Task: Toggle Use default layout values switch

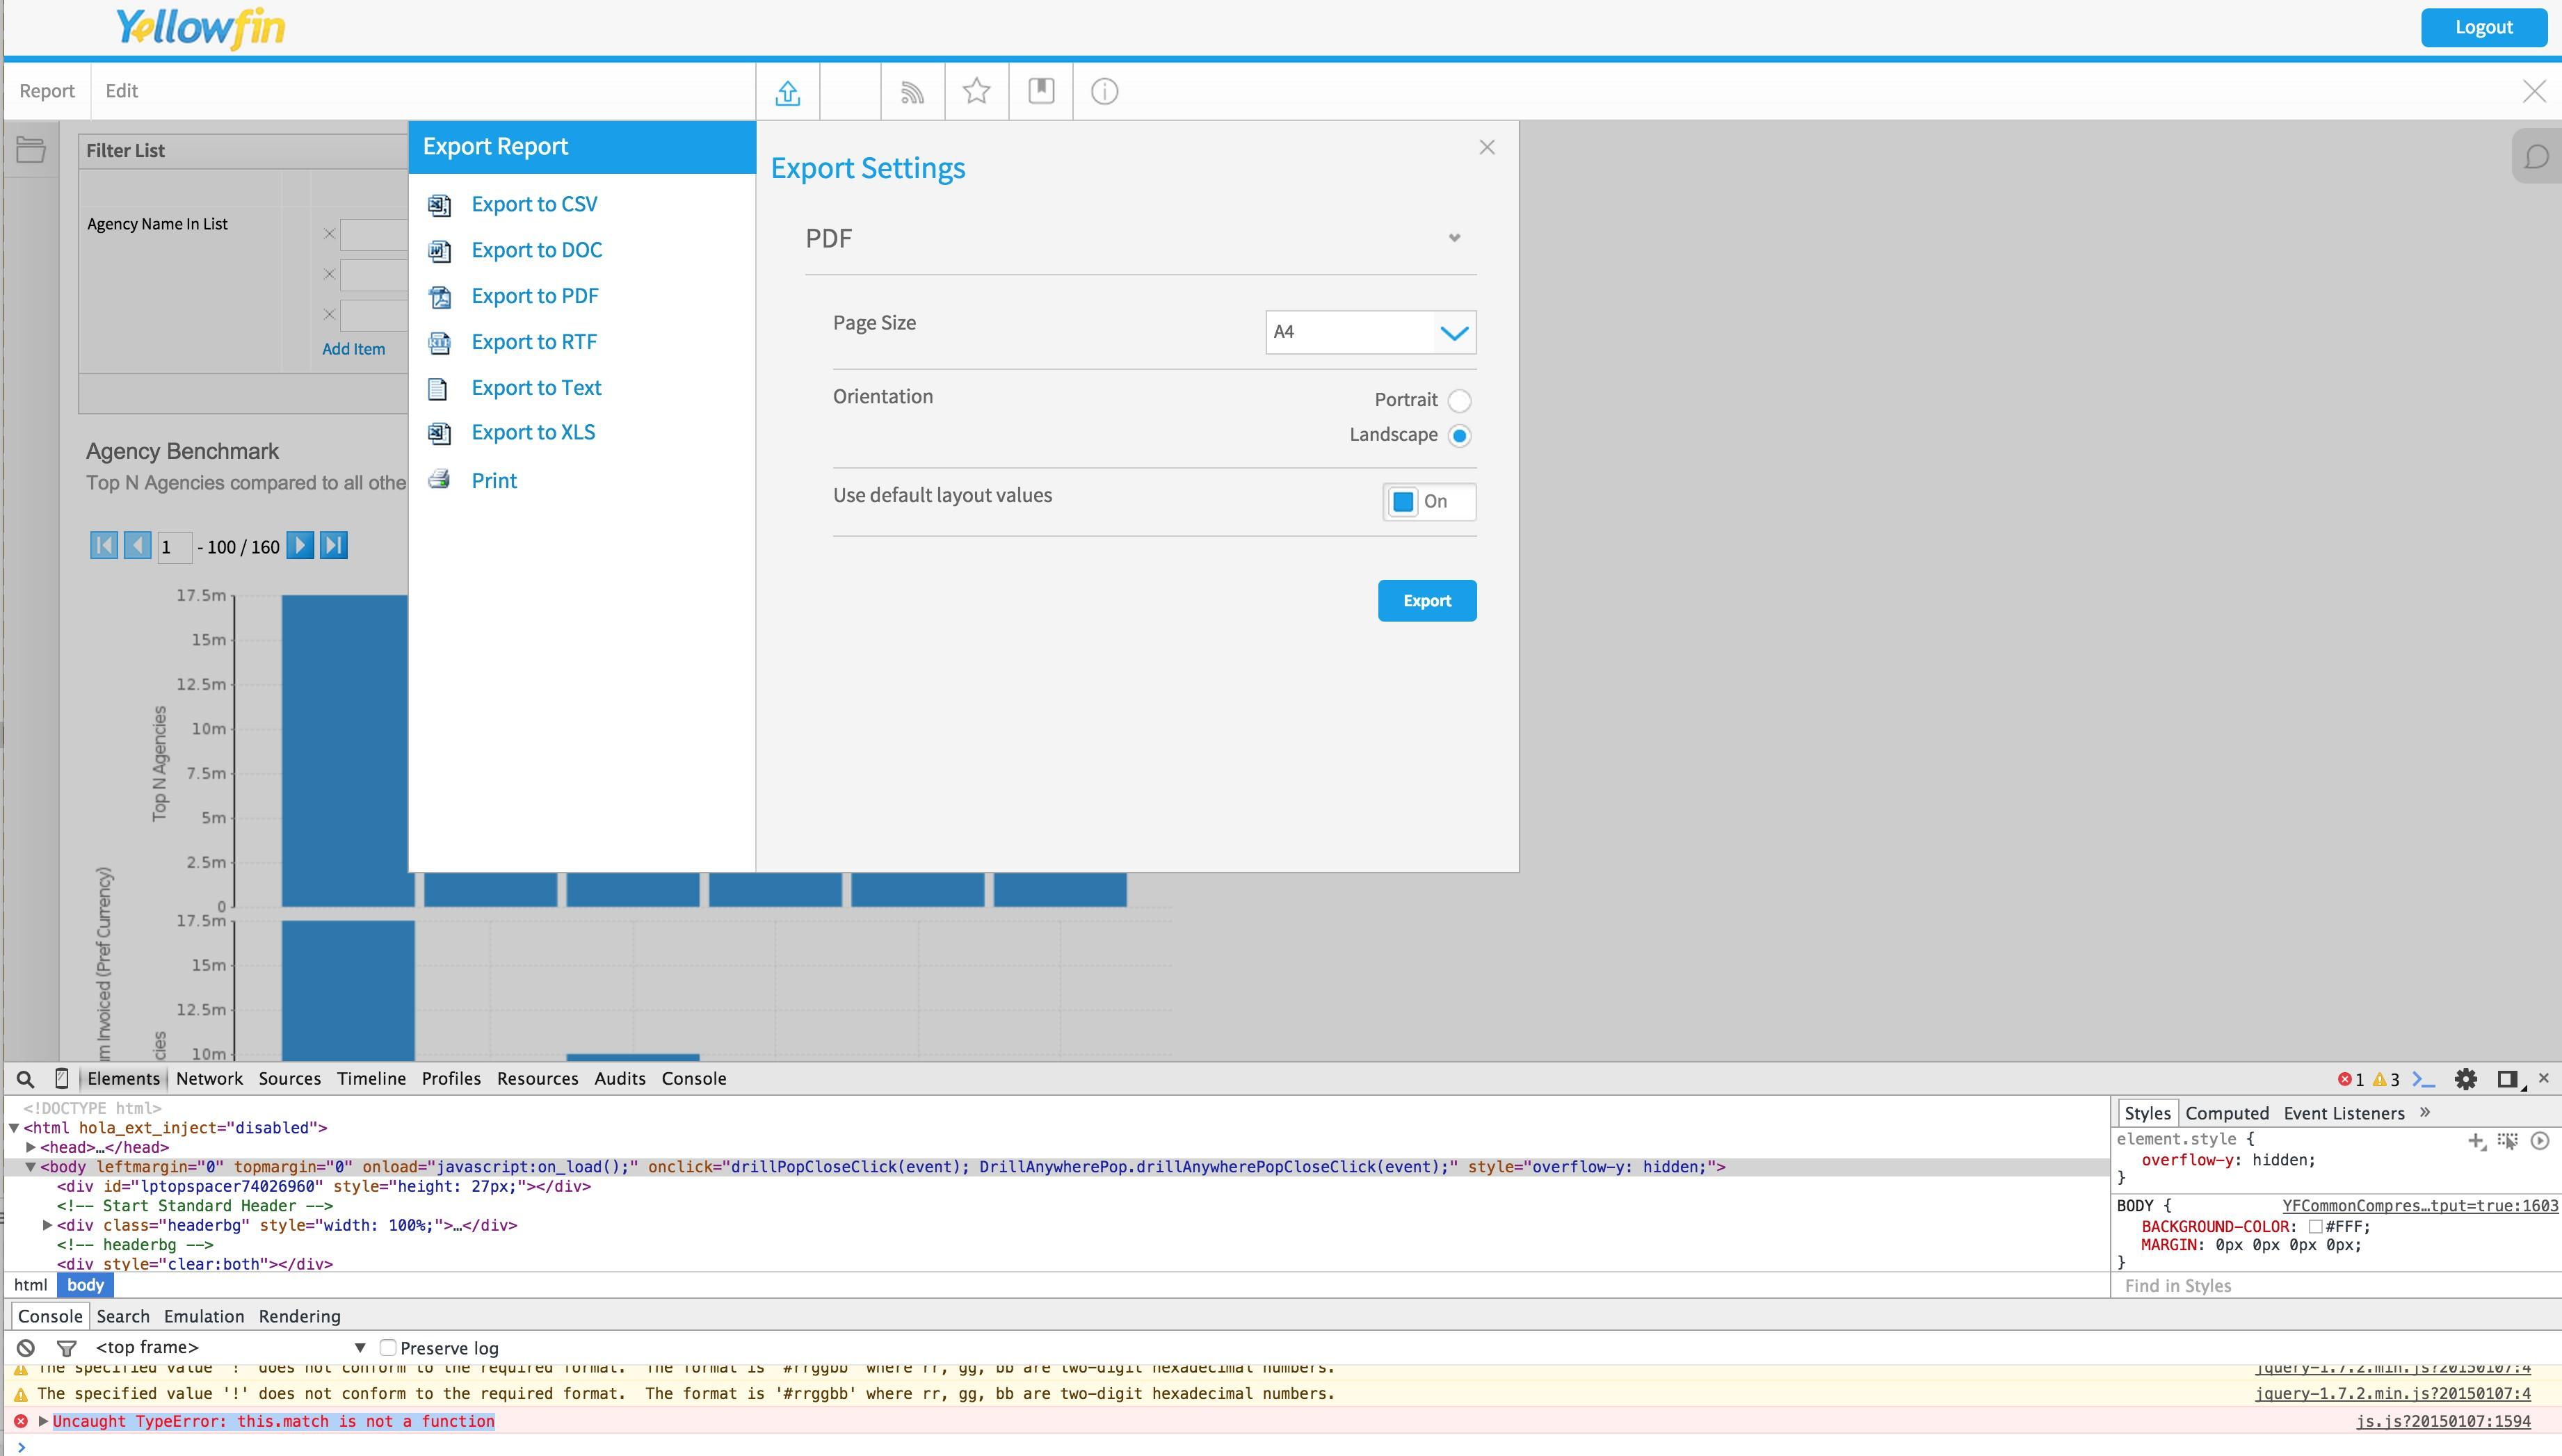Action: pyautogui.click(x=1429, y=502)
